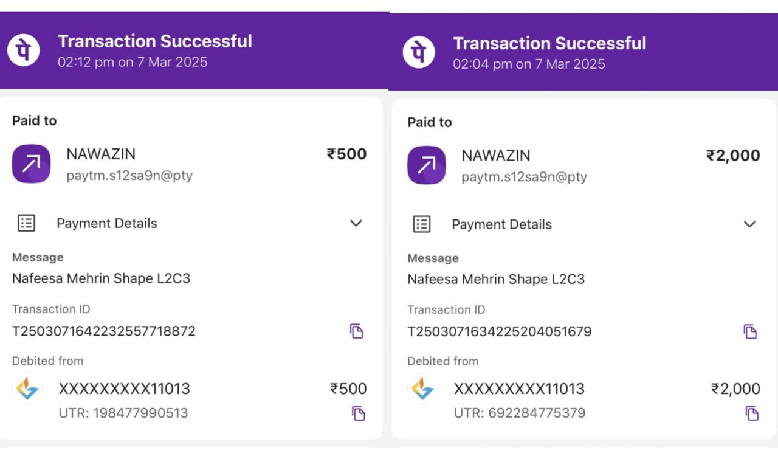Click the bank logo on the ₹500 receipt
The image size is (778, 470).
tap(27, 390)
